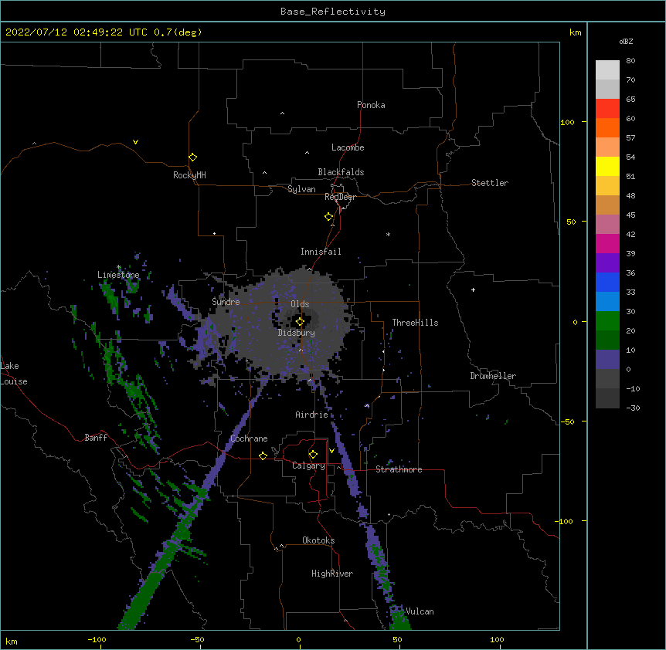
Task: Click the Blackfalds town label
Action: coord(341,172)
